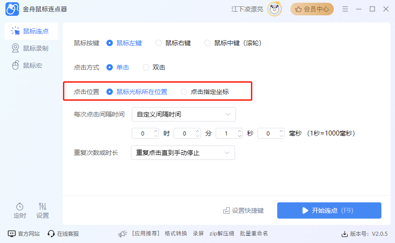Image resolution: width=395 pixels, height=243 pixels.
Task: Expand the 自定义间隔时间 dropdown
Action: [183, 114]
